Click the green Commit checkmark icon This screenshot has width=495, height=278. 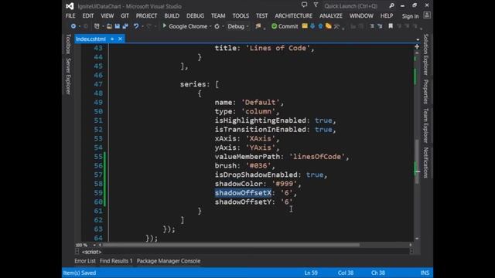[274, 26]
